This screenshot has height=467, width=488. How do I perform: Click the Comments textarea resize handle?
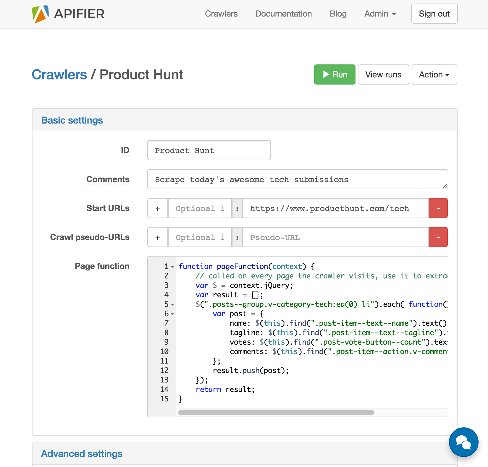click(445, 186)
